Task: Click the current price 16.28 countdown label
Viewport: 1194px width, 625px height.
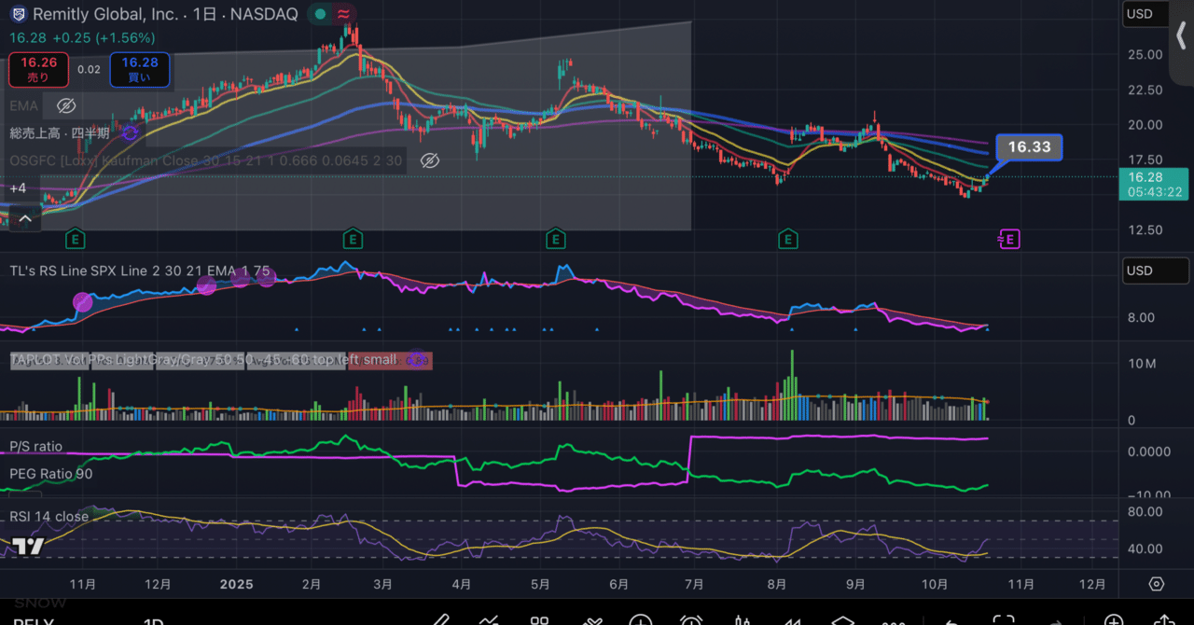Action: 1155,184
